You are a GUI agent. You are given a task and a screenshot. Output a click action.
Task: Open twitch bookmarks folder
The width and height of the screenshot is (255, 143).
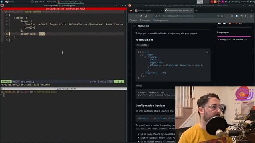click(x=134, y=21)
